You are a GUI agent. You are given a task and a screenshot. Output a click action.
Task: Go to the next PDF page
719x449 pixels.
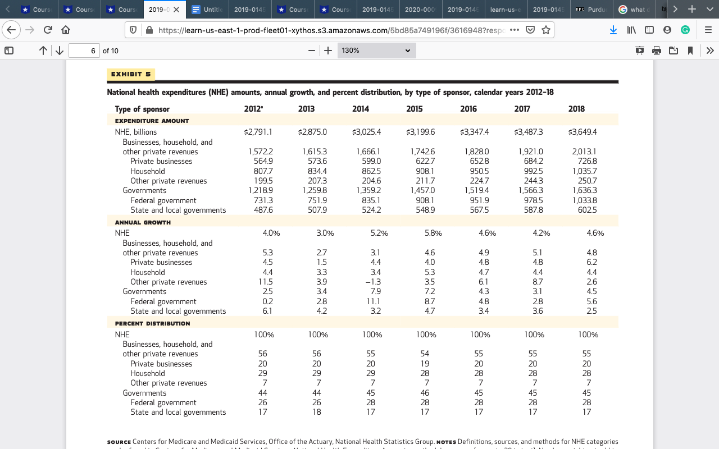click(x=58, y=51)
